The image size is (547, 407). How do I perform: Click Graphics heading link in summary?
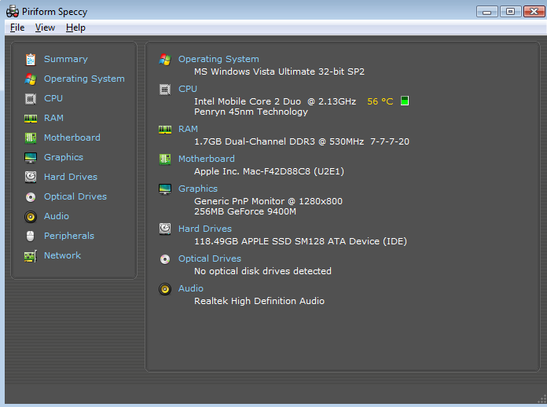198,189
